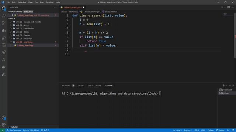Split the editor to the right
This screenshot has height=132, width=236.
click(x=229, y=7)
